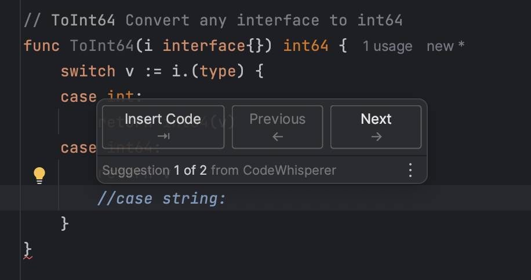Click the final brace with red squiggle
Screen dimensions: 531x280
pos(28,250)
